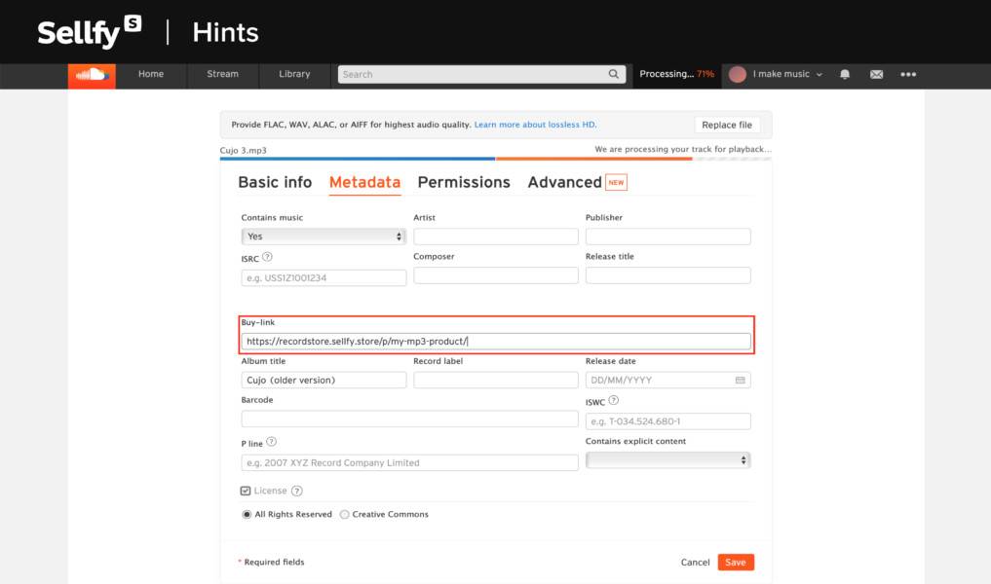Click the Replace file button
This screenshot has width=991, height=584.
[x=727, y=125]
